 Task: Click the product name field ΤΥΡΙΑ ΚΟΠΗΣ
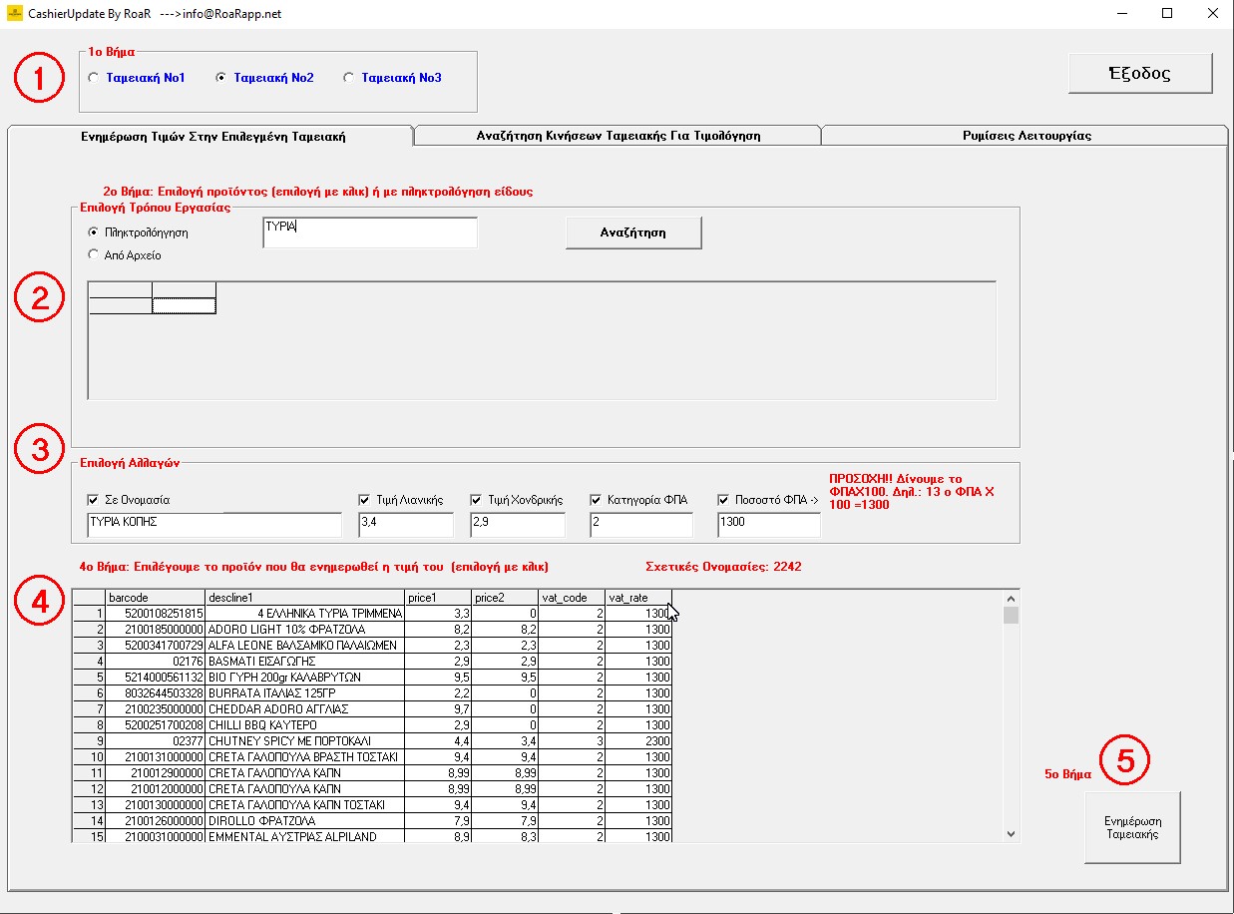214,524
